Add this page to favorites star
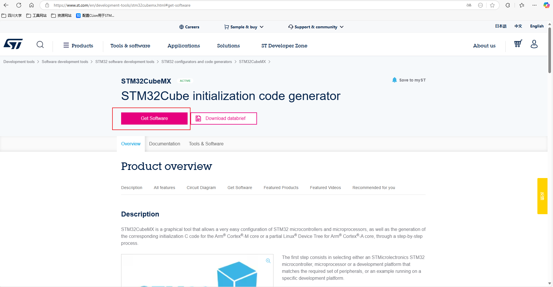Screen dimensions: 553x287 point(492,5)
